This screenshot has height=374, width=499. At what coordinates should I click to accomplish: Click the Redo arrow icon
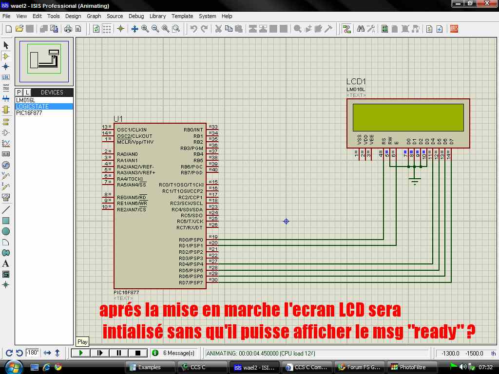pos(204,29)
